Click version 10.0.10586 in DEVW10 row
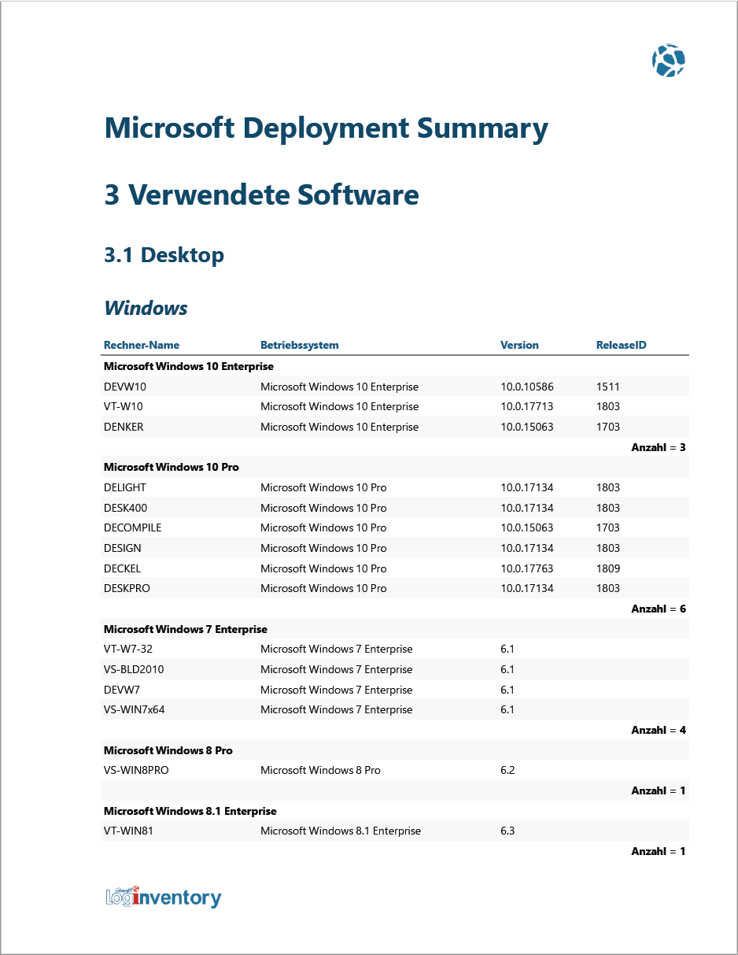Viewport: 738px width, 955px height. tap(527, 387)
